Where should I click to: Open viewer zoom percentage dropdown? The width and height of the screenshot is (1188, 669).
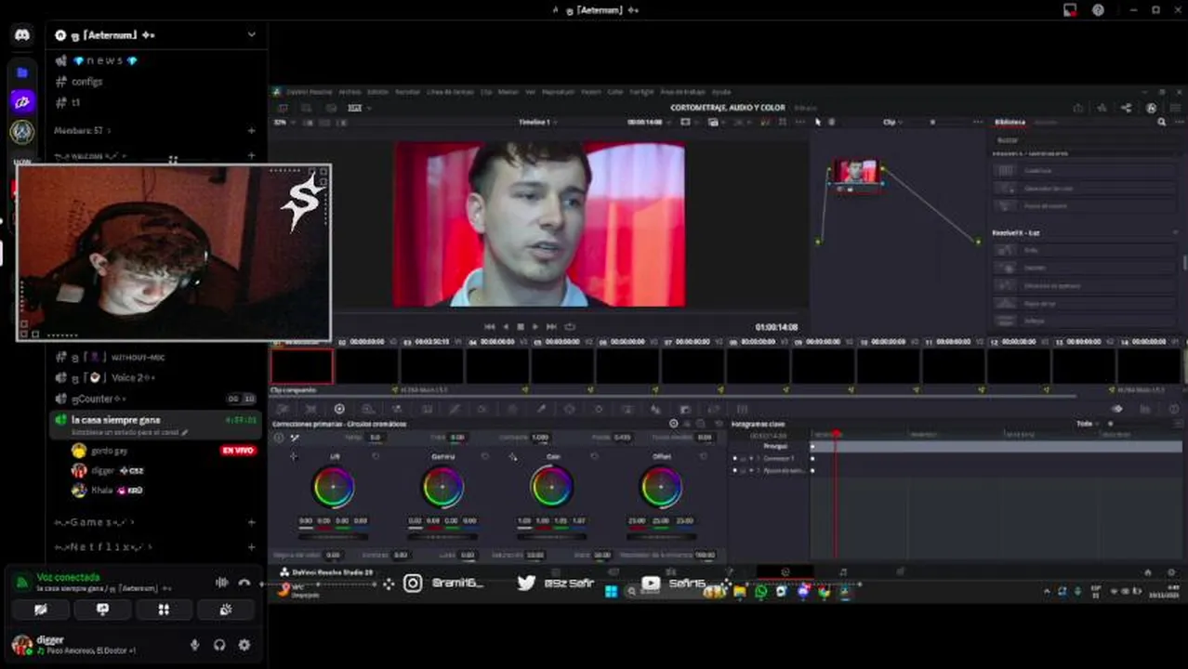283,123
